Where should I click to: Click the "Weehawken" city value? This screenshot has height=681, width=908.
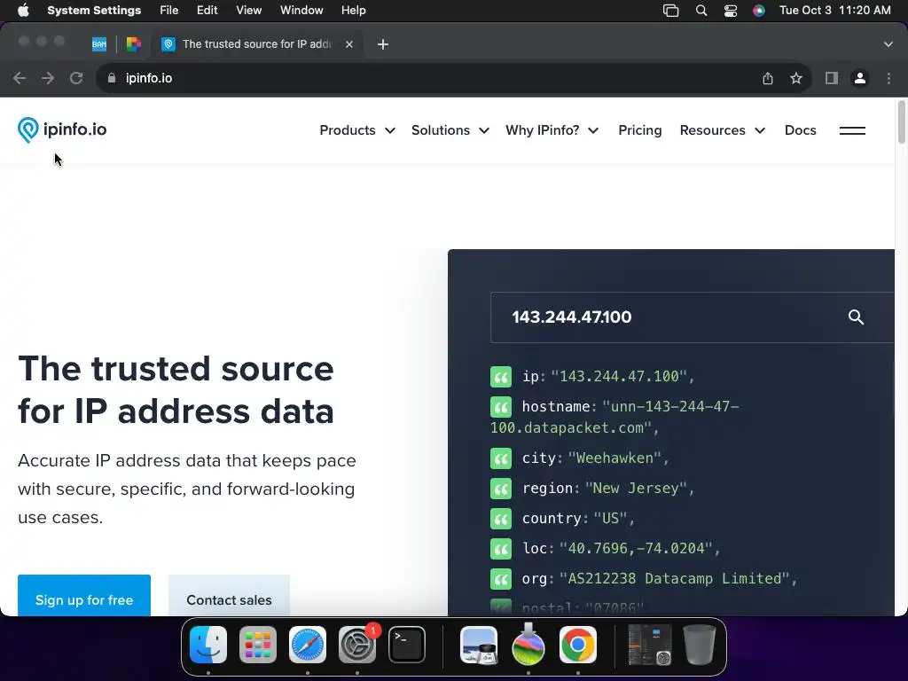point(614,458)
